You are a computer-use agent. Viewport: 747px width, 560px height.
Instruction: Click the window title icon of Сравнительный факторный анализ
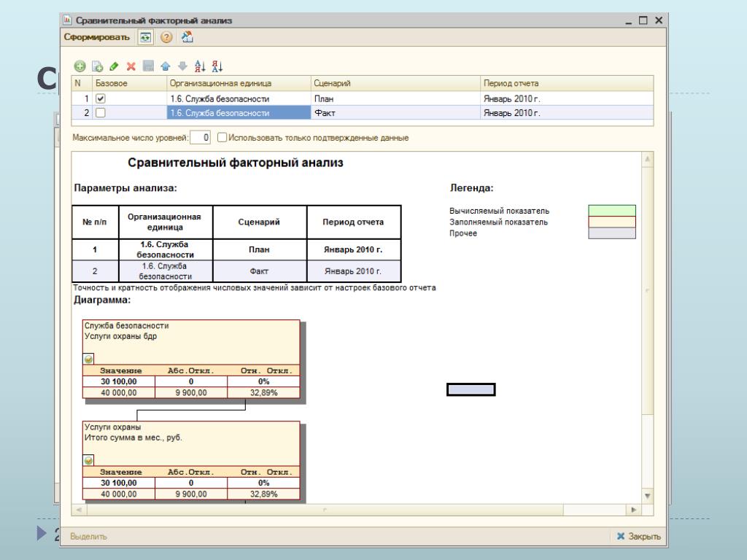tap(67, 20)
